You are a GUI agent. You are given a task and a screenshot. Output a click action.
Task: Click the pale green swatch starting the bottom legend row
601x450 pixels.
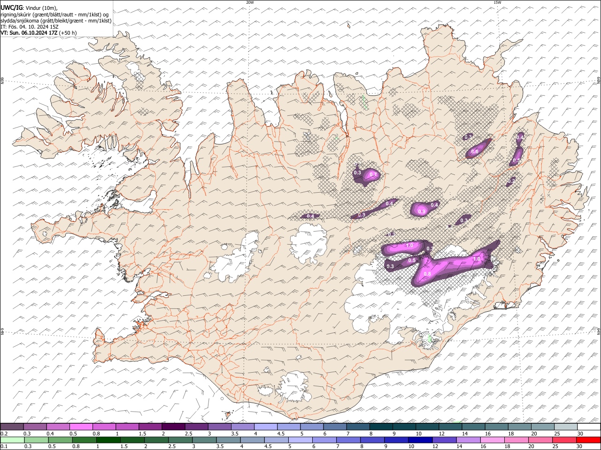tap(12, 440)
